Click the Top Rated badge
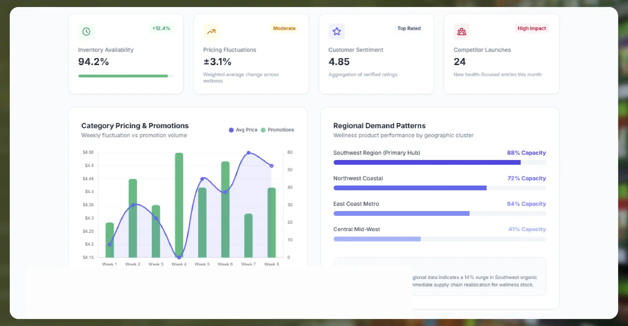 click(409, 28)
